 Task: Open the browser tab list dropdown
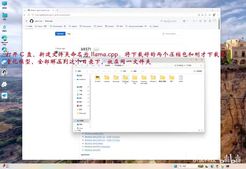click(24, 10)
